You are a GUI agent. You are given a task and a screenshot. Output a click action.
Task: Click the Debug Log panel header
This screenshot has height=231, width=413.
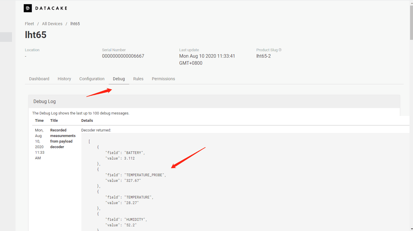(214, 101)
